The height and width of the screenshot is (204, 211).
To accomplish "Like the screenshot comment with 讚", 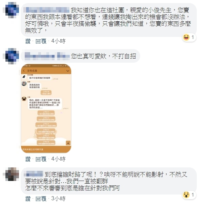I will pos(28,159).
